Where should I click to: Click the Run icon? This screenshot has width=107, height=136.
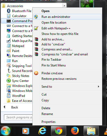[9, 61]
